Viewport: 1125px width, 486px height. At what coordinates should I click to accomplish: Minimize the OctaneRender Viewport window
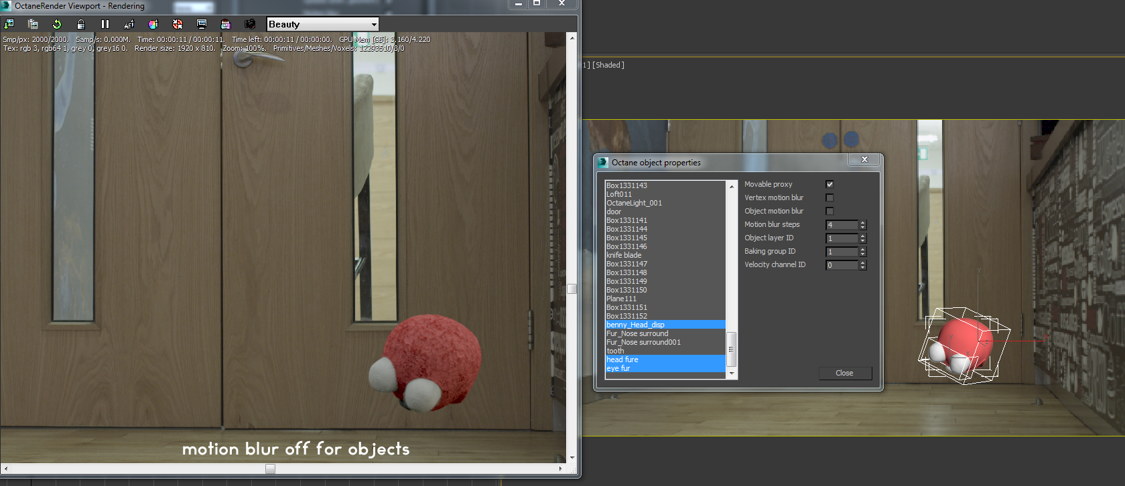[x=519, y=4]
